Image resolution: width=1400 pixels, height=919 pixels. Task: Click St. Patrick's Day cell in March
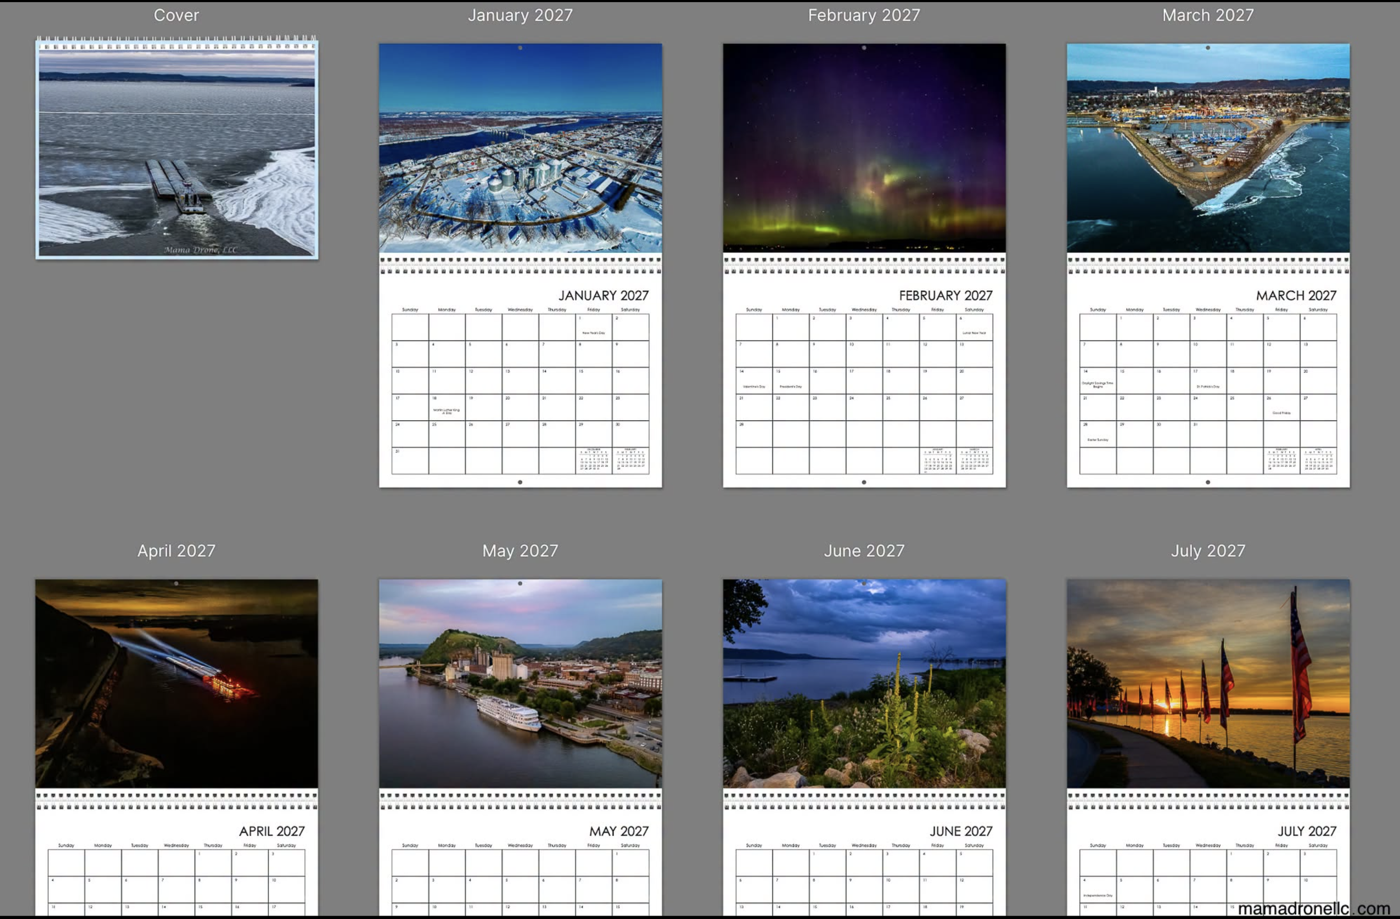point(1208,381)
